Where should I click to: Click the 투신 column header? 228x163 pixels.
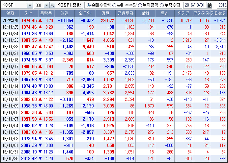tap(165, 13)
